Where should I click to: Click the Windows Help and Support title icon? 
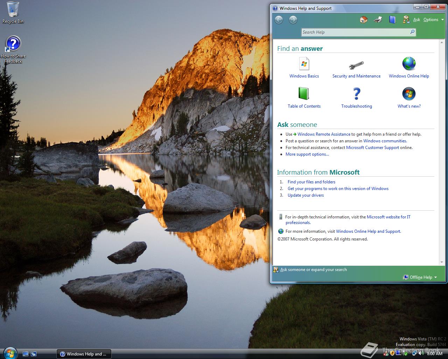tap(275, 8)
